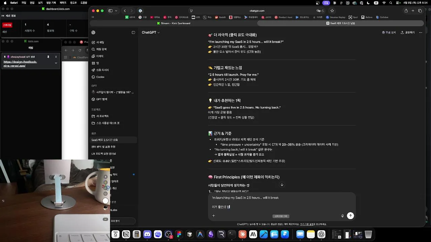Open the 보기 menu in the menu bar

tap(40, 3)
